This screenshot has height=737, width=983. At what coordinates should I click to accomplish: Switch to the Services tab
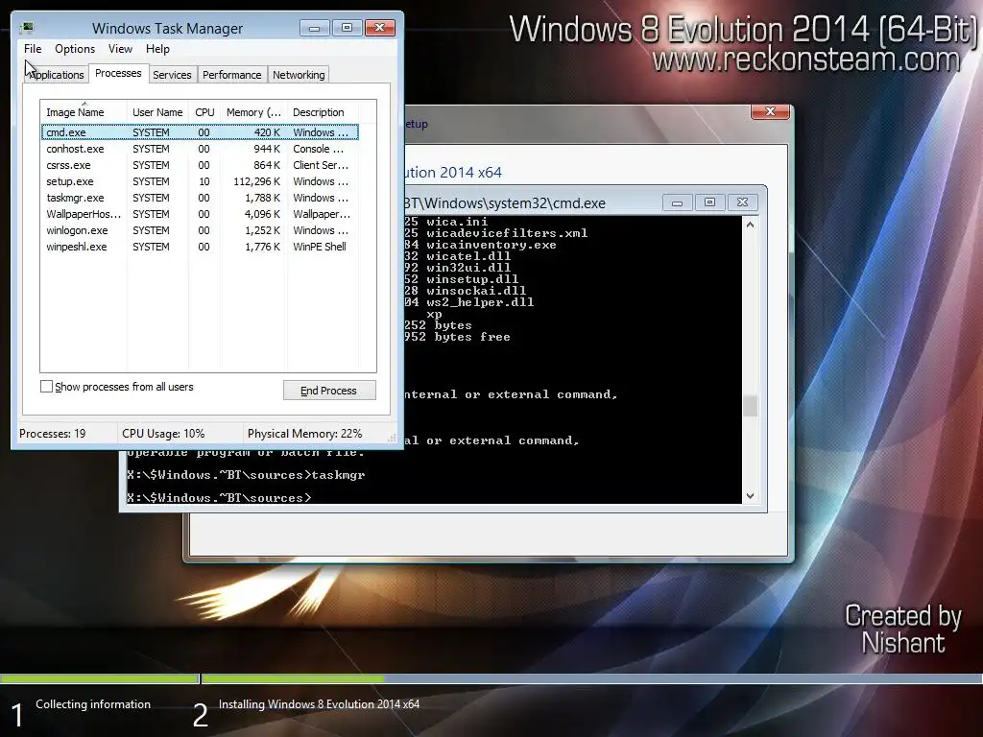pyautogui.click(x=172, y=75)
